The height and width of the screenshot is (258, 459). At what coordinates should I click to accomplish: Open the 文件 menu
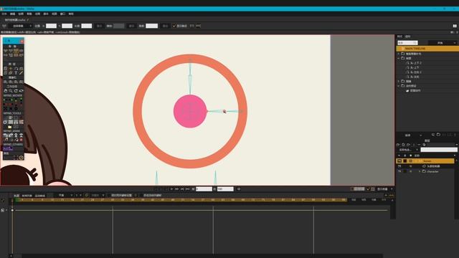4,14
